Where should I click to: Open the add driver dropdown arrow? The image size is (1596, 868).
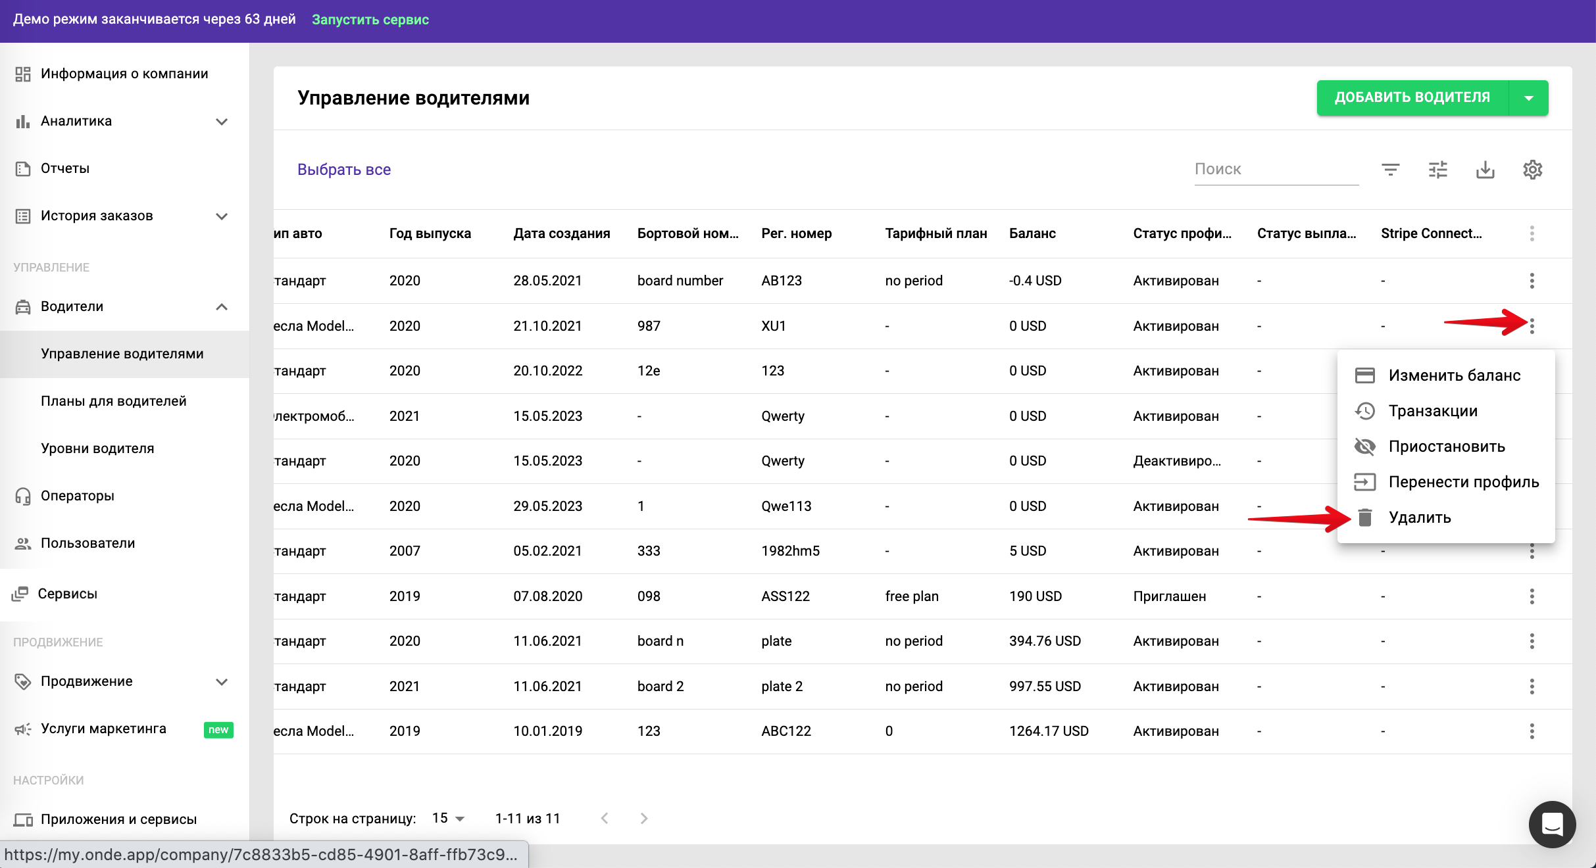(x=1528, y=98)
